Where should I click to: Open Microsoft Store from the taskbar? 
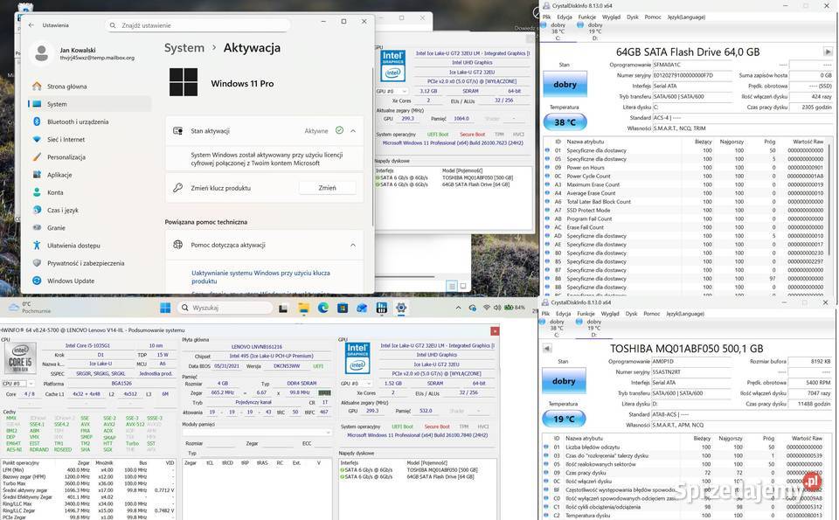[x=343, y=308]
